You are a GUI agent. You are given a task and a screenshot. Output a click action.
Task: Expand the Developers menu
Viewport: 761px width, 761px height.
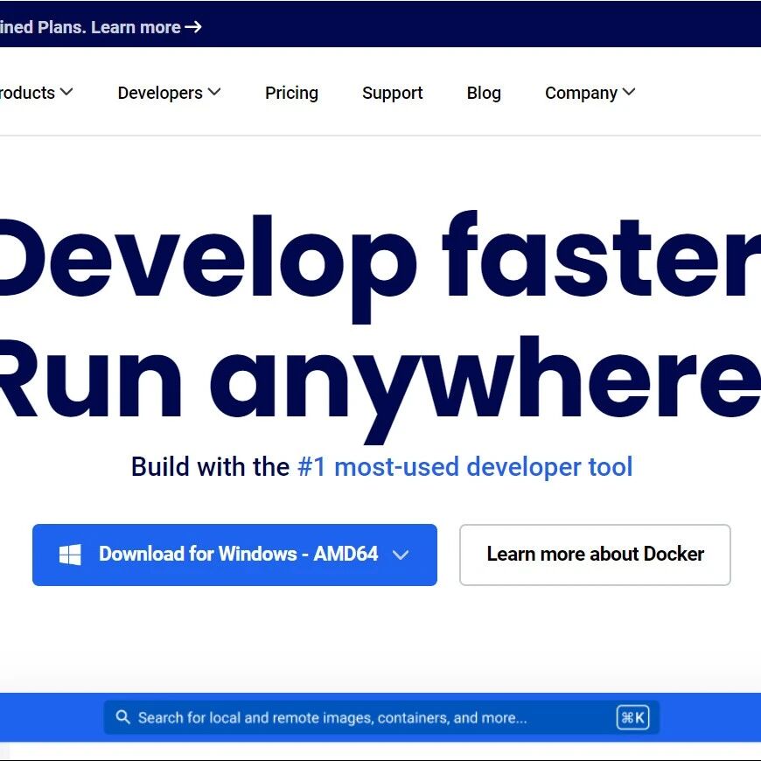click(x=169, y=92)
